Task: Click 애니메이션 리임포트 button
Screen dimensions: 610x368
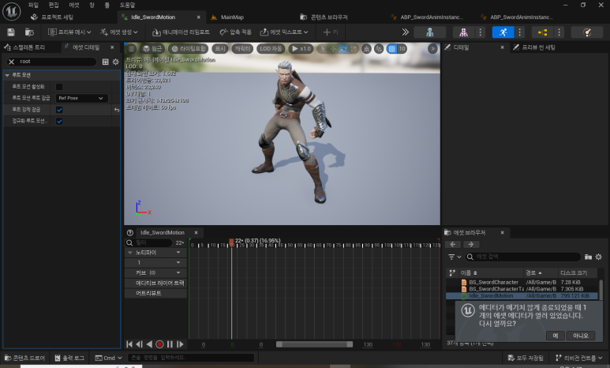Action: (181, 32)
